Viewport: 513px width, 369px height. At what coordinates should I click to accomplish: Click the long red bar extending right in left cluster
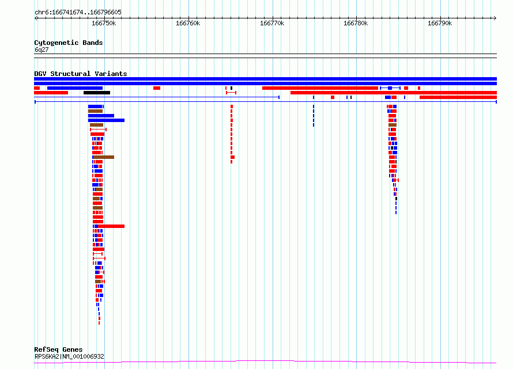coord(111,226)
